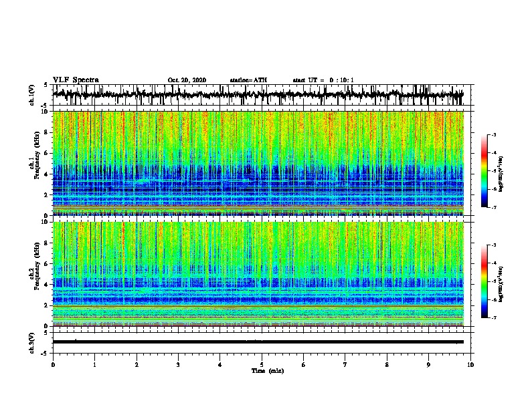Click the ch.2 spectrogram color scale bar

tap(484, 281)
